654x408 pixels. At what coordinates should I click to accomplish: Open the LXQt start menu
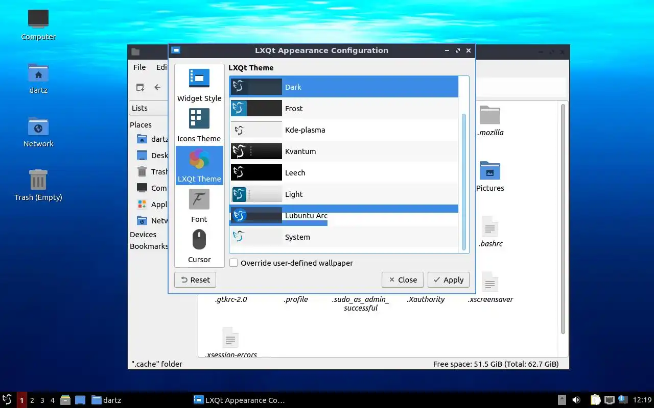coord(8,400)
